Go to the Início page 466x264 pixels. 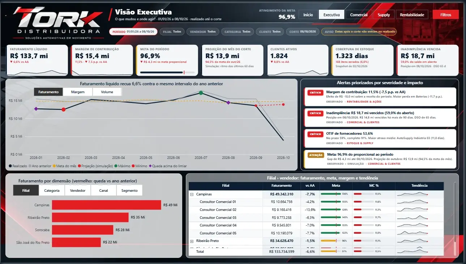308,15
